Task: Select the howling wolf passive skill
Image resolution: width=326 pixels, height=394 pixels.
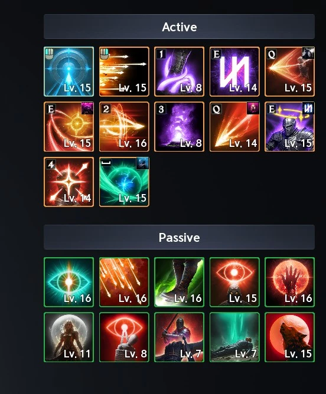Action: click(x=289, y=337)
